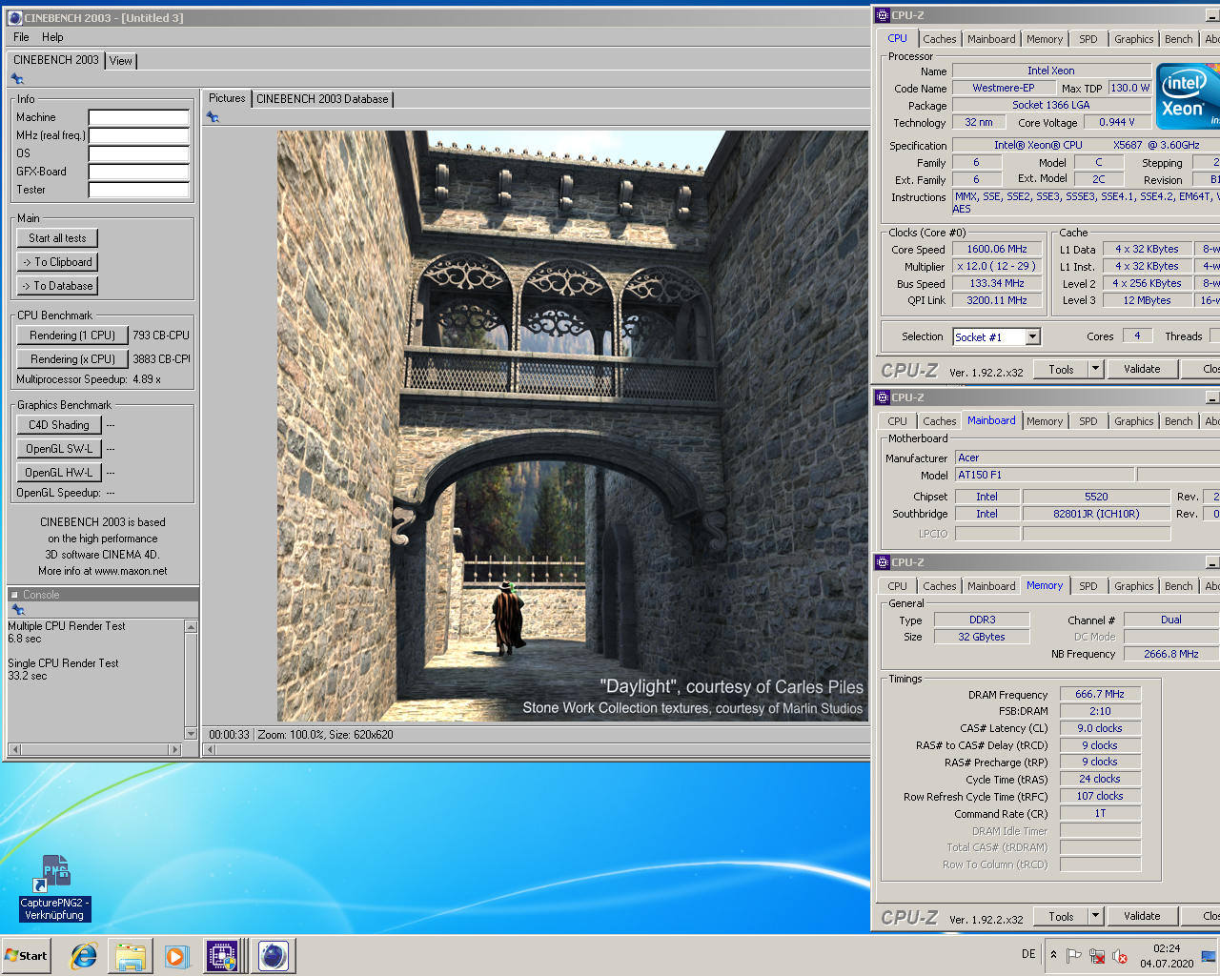Click the network tray icon
Screen dimensions: 1220x976
pyautogui.click(x=1097, y=956)
